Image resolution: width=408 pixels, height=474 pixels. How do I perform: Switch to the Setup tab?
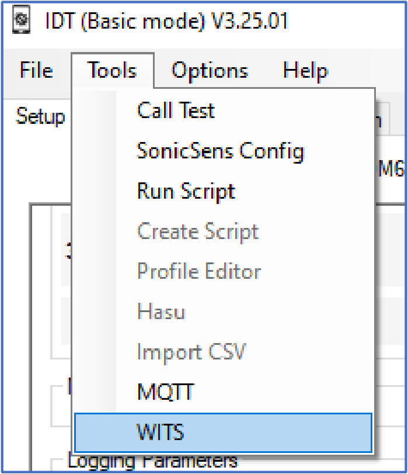40,116
